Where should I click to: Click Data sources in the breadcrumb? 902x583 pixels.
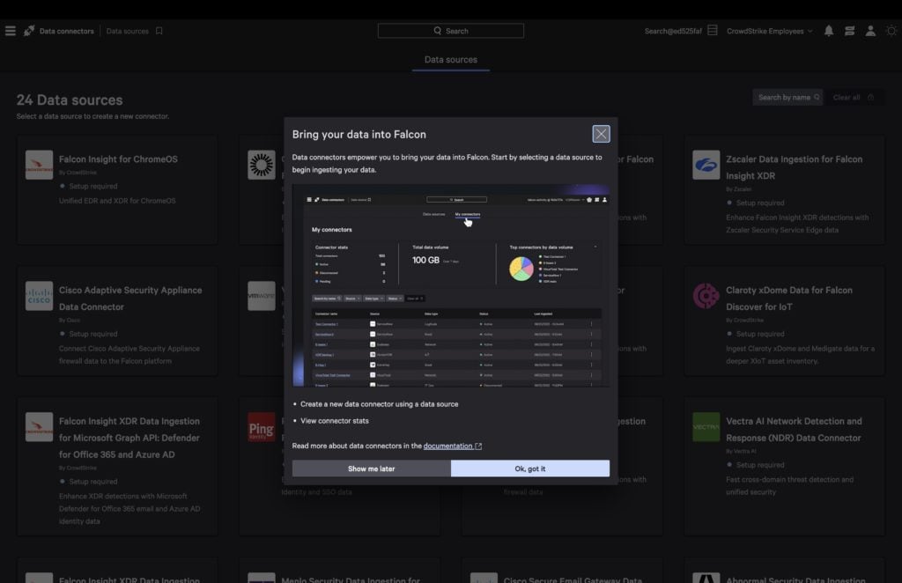point(127,31)
